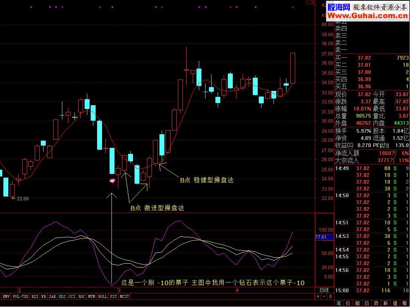Viewport: 410px width, 307px height.
Task: Click the month 3 marker on time axis
Action: click(119, 290)
